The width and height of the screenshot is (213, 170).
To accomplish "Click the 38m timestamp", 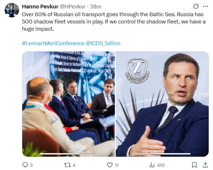I will coord(96,6).
